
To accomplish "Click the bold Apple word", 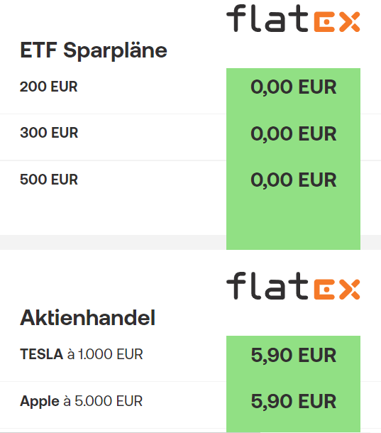I will click(40, 402).
